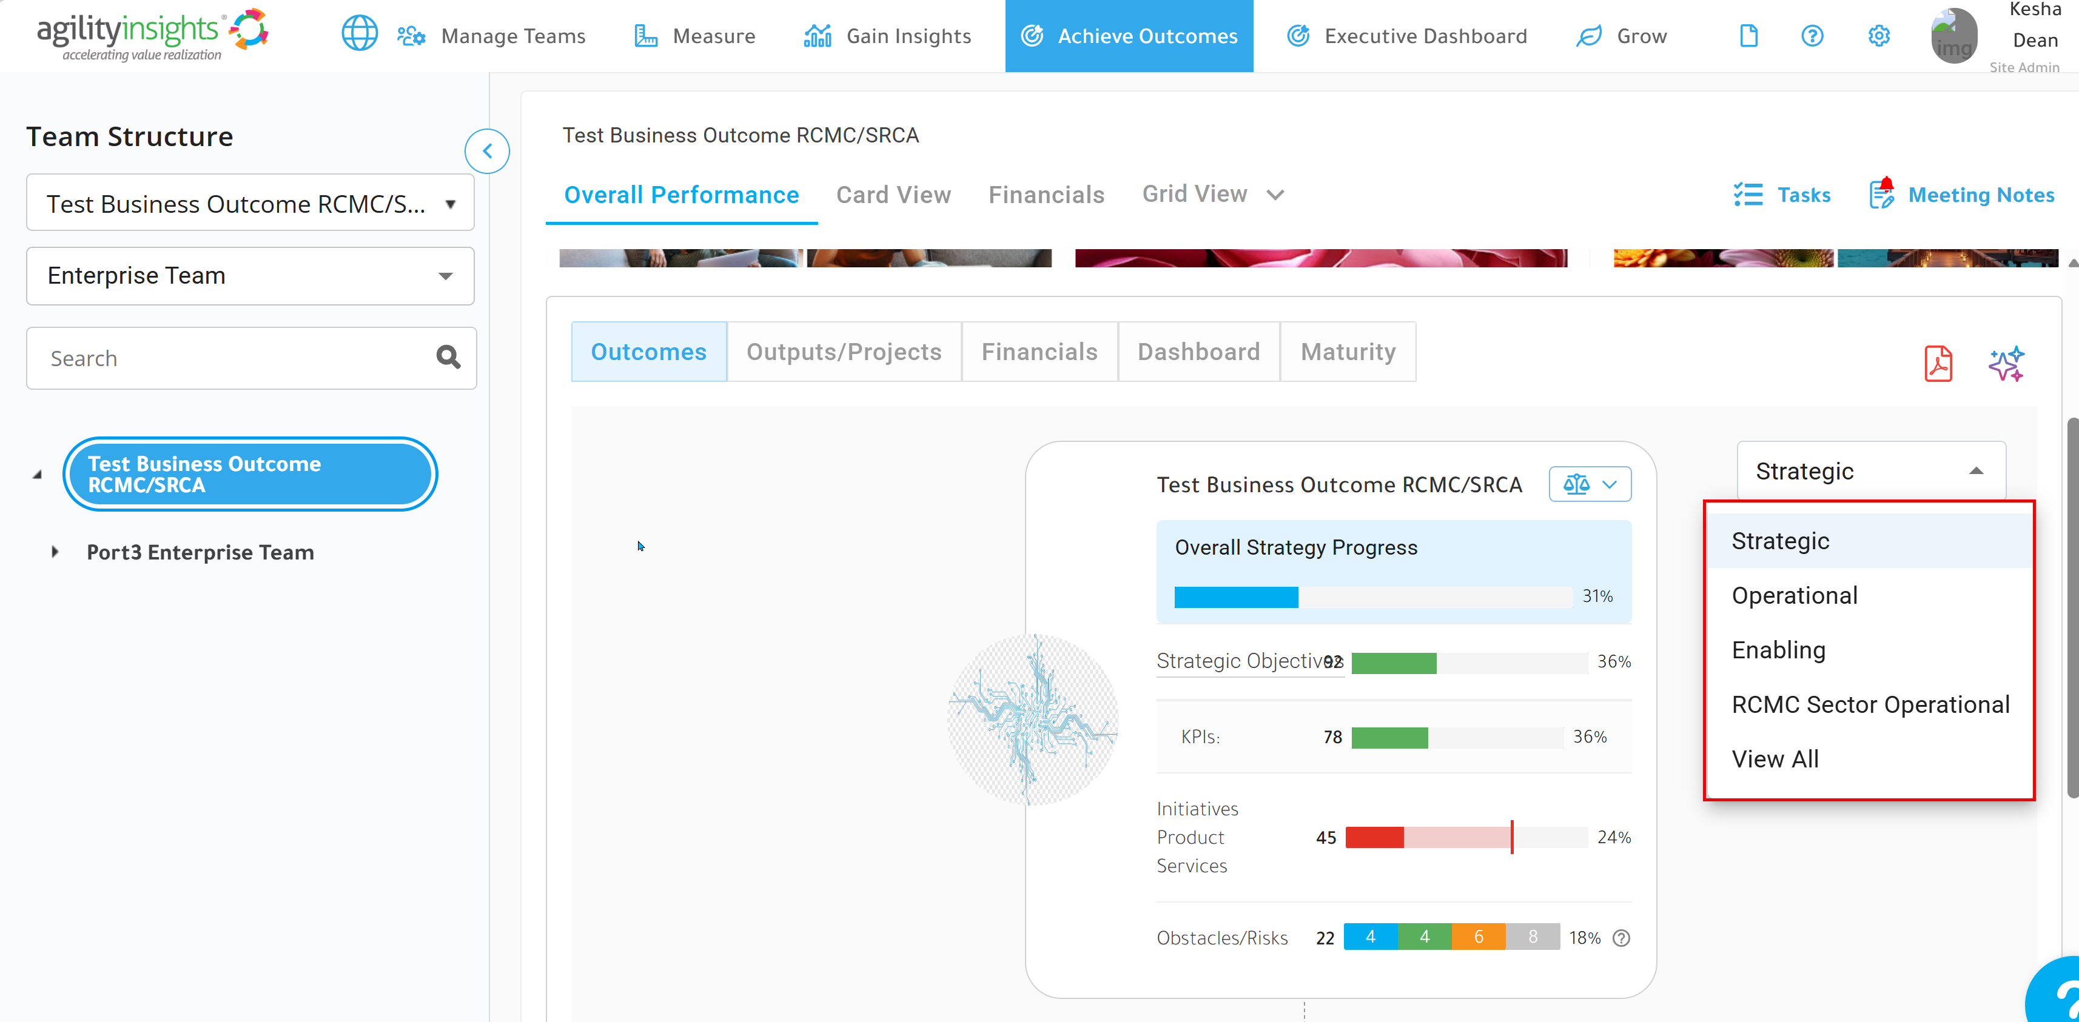Click the search magnifier icon
Screen dimensions: 2079x1022
(448, 358)
